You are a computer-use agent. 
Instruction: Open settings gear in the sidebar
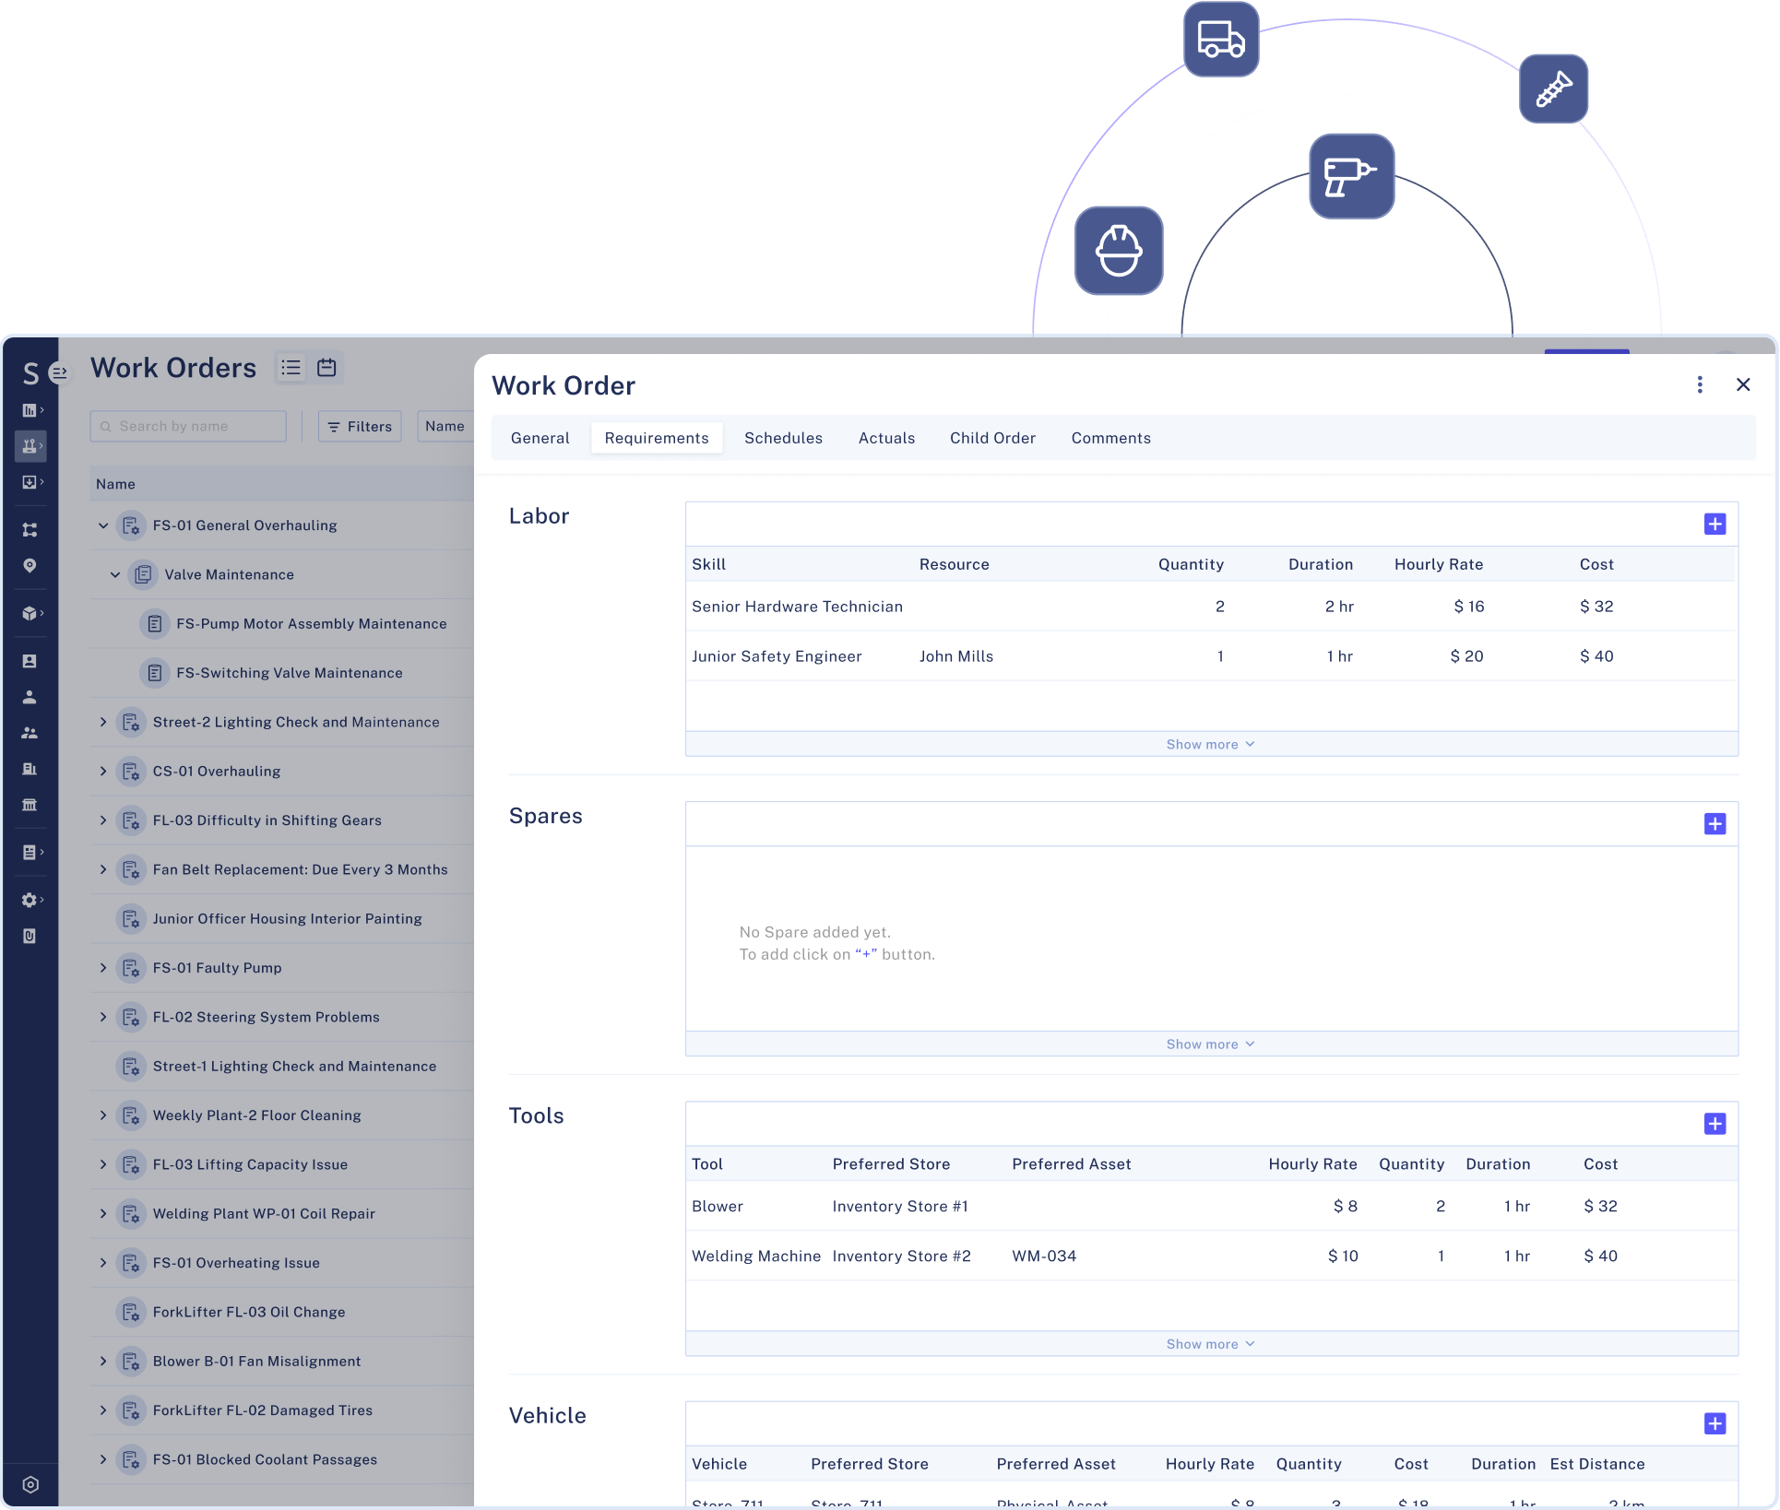(x=30, y=900)
